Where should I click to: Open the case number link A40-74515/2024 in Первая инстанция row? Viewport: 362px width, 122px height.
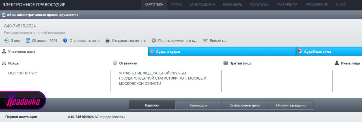(x=81, y=117)
